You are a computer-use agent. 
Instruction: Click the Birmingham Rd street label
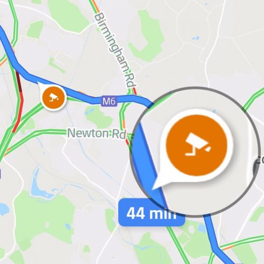(x=115, y=51)
